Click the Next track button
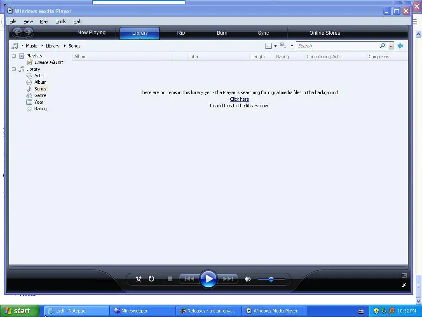 tap(228, 279)
